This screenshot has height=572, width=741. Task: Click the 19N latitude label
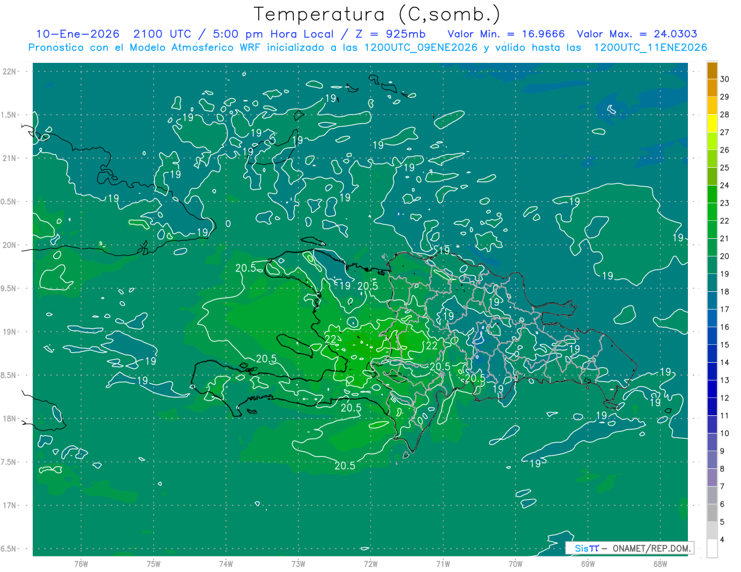(10, 332)
